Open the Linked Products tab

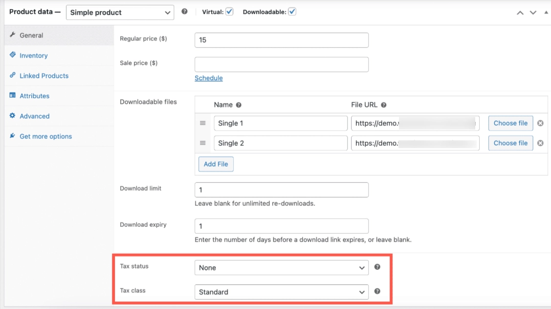click(x=44, y=76)
